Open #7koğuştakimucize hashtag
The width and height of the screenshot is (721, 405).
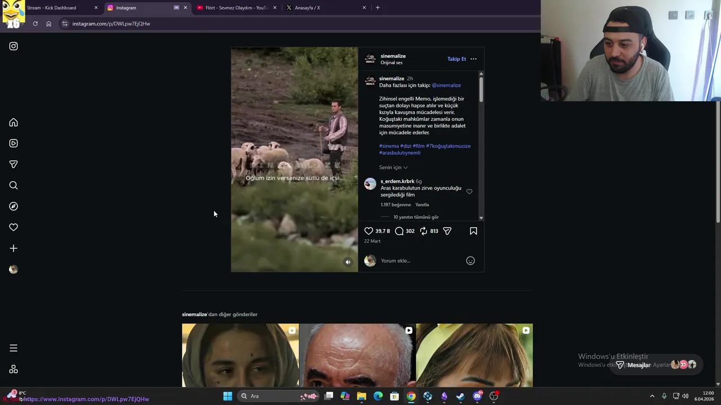click(448, 146)
